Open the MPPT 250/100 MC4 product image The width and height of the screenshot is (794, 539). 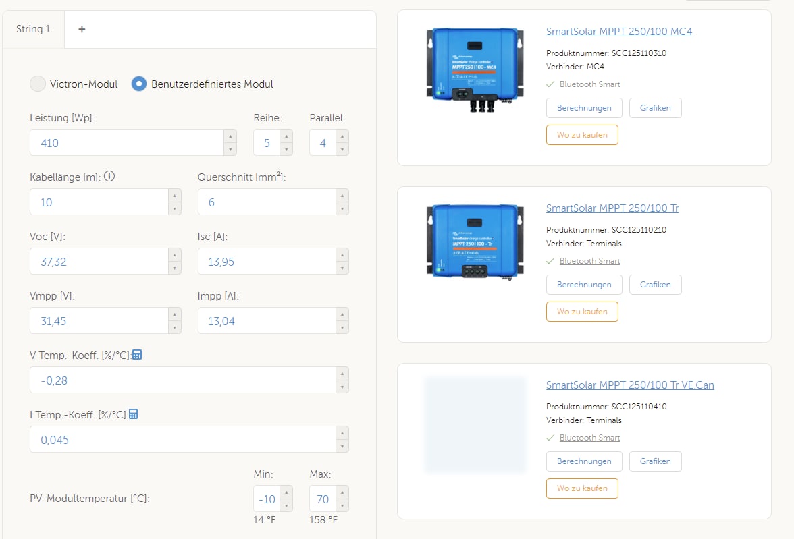click(x=475, y=70)
